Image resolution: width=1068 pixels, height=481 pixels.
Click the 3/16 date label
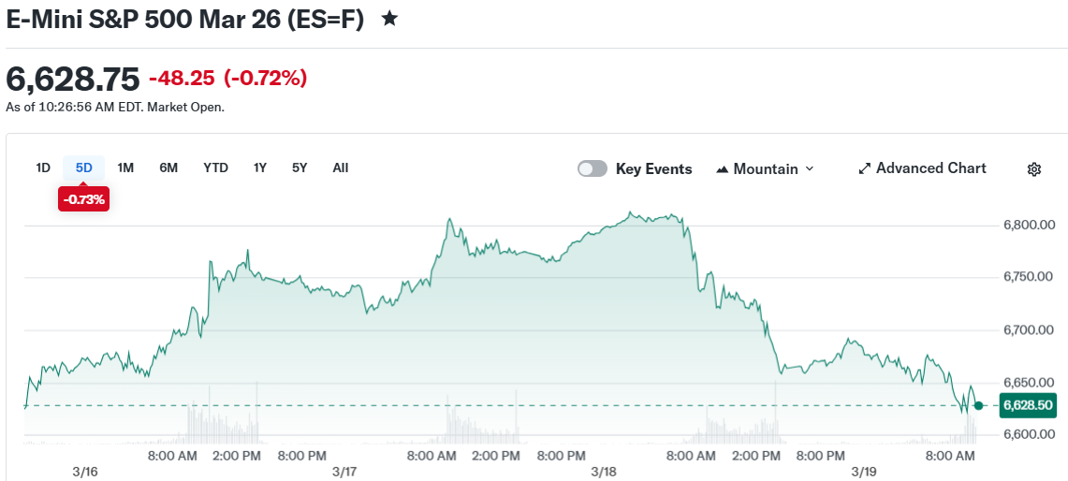click(86, 472)
